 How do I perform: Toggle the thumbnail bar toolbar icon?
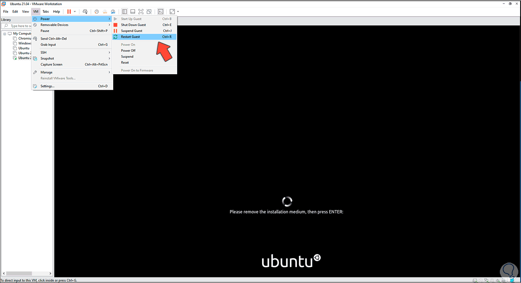coord(133,12)
